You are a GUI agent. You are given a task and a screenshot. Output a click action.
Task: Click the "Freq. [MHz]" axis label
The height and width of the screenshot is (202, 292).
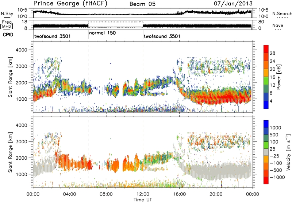[7, 24]
